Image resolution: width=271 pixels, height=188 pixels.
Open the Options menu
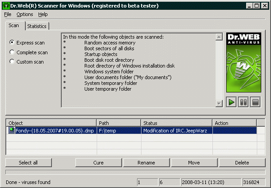[x=25, y=14]
